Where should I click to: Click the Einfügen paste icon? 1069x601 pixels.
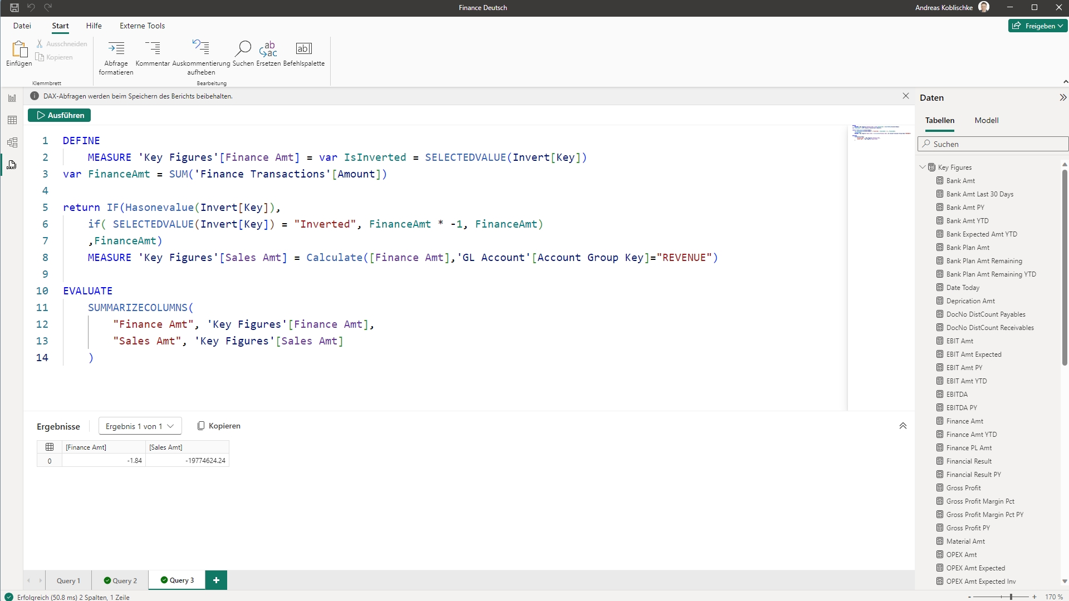pyautogui.click(x=19, y=50)
